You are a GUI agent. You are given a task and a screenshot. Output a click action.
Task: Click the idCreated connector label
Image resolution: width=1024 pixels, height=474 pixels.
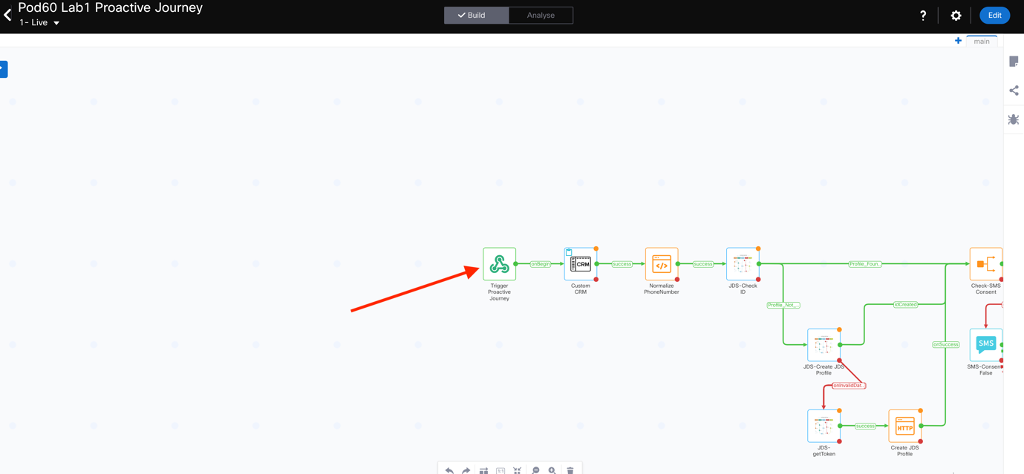pos(905,304)
